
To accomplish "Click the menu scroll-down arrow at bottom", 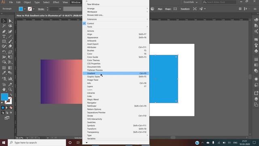I will point(87,142).
